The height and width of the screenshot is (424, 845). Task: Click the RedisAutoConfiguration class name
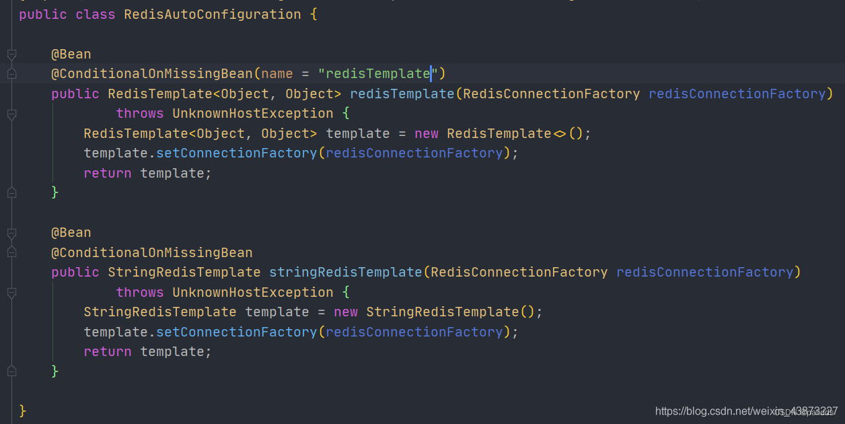[213, 14]
